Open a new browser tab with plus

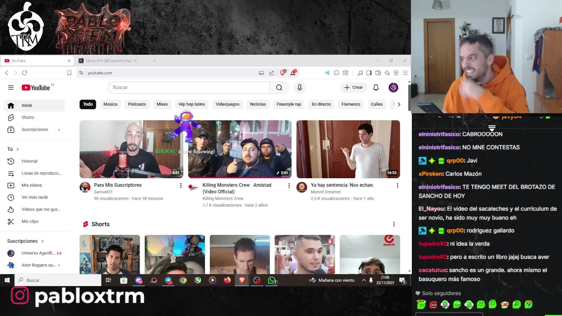pyautogui.click(x=154, y=61)
